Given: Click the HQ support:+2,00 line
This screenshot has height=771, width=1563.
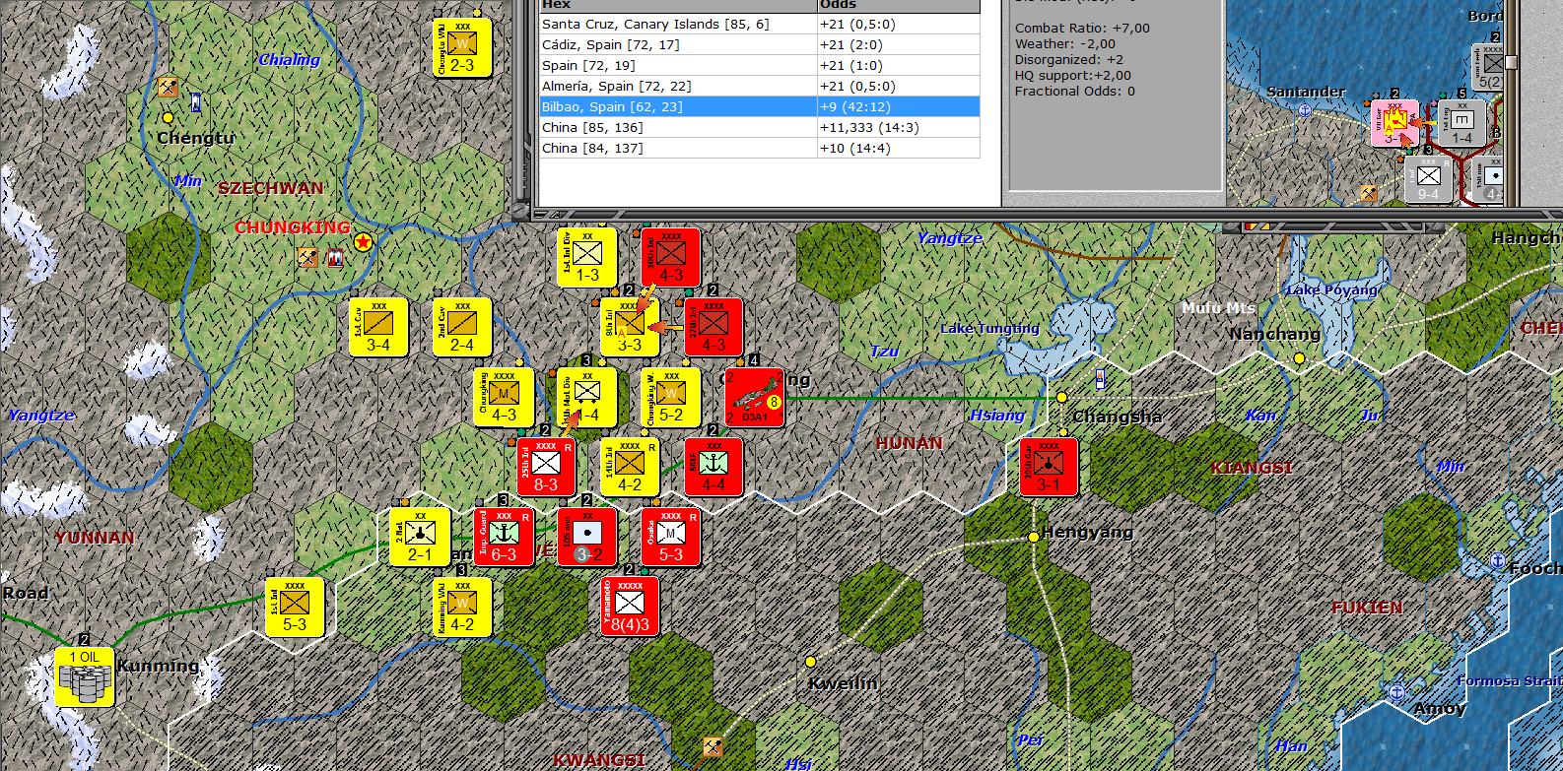Looking at the screenshot, I should pos(1073,75).
